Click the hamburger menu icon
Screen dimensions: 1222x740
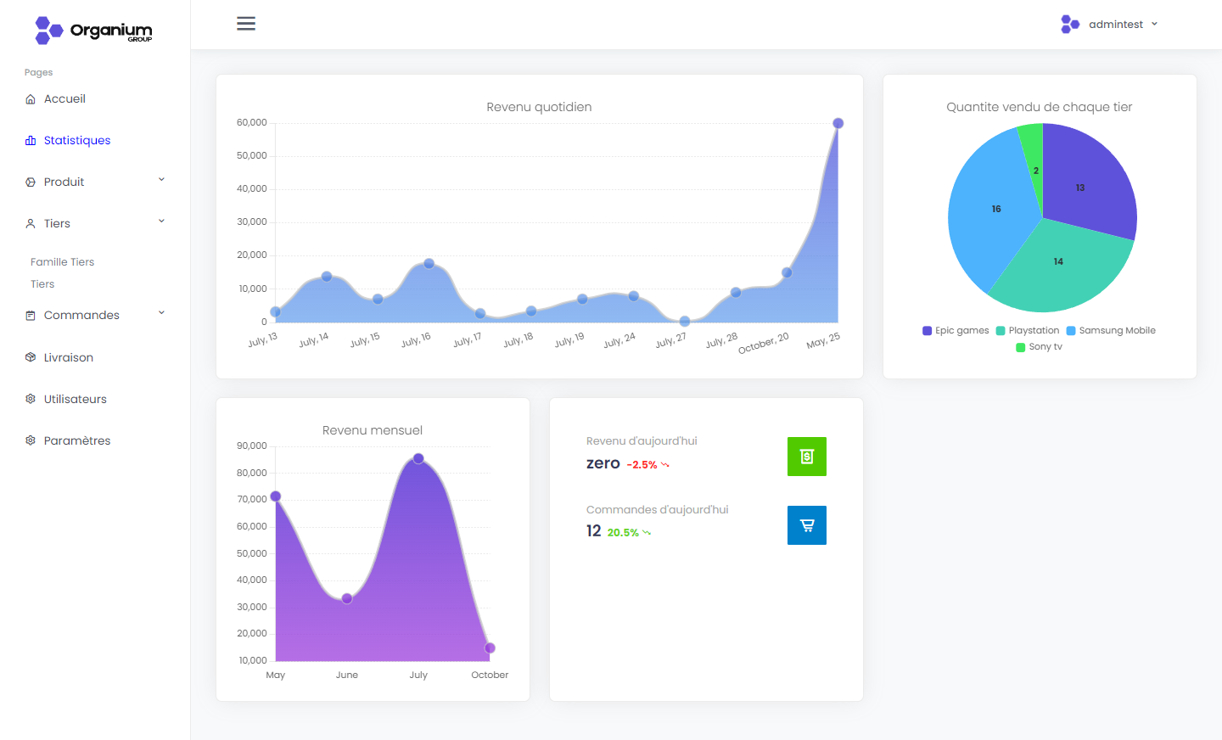(x=246, y=24)
